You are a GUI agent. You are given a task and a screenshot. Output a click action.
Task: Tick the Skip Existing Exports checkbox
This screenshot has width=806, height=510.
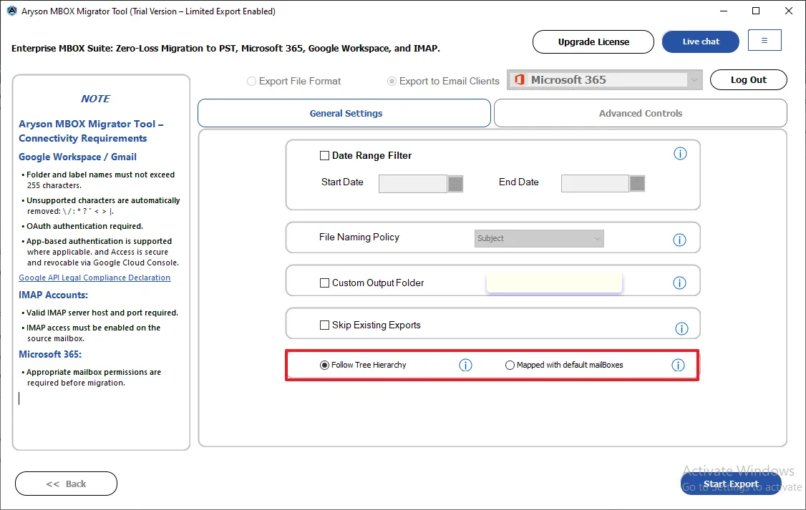click(324, 325)
